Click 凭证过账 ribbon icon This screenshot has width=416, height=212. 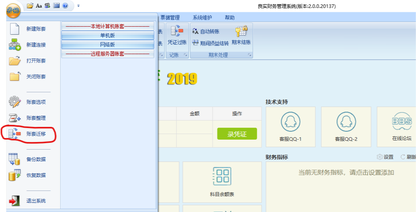click(177, 36)
